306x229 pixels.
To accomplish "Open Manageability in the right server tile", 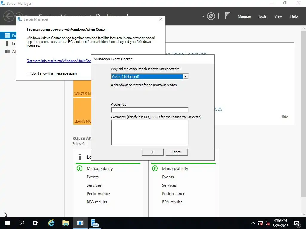I will tap(175, 169).
